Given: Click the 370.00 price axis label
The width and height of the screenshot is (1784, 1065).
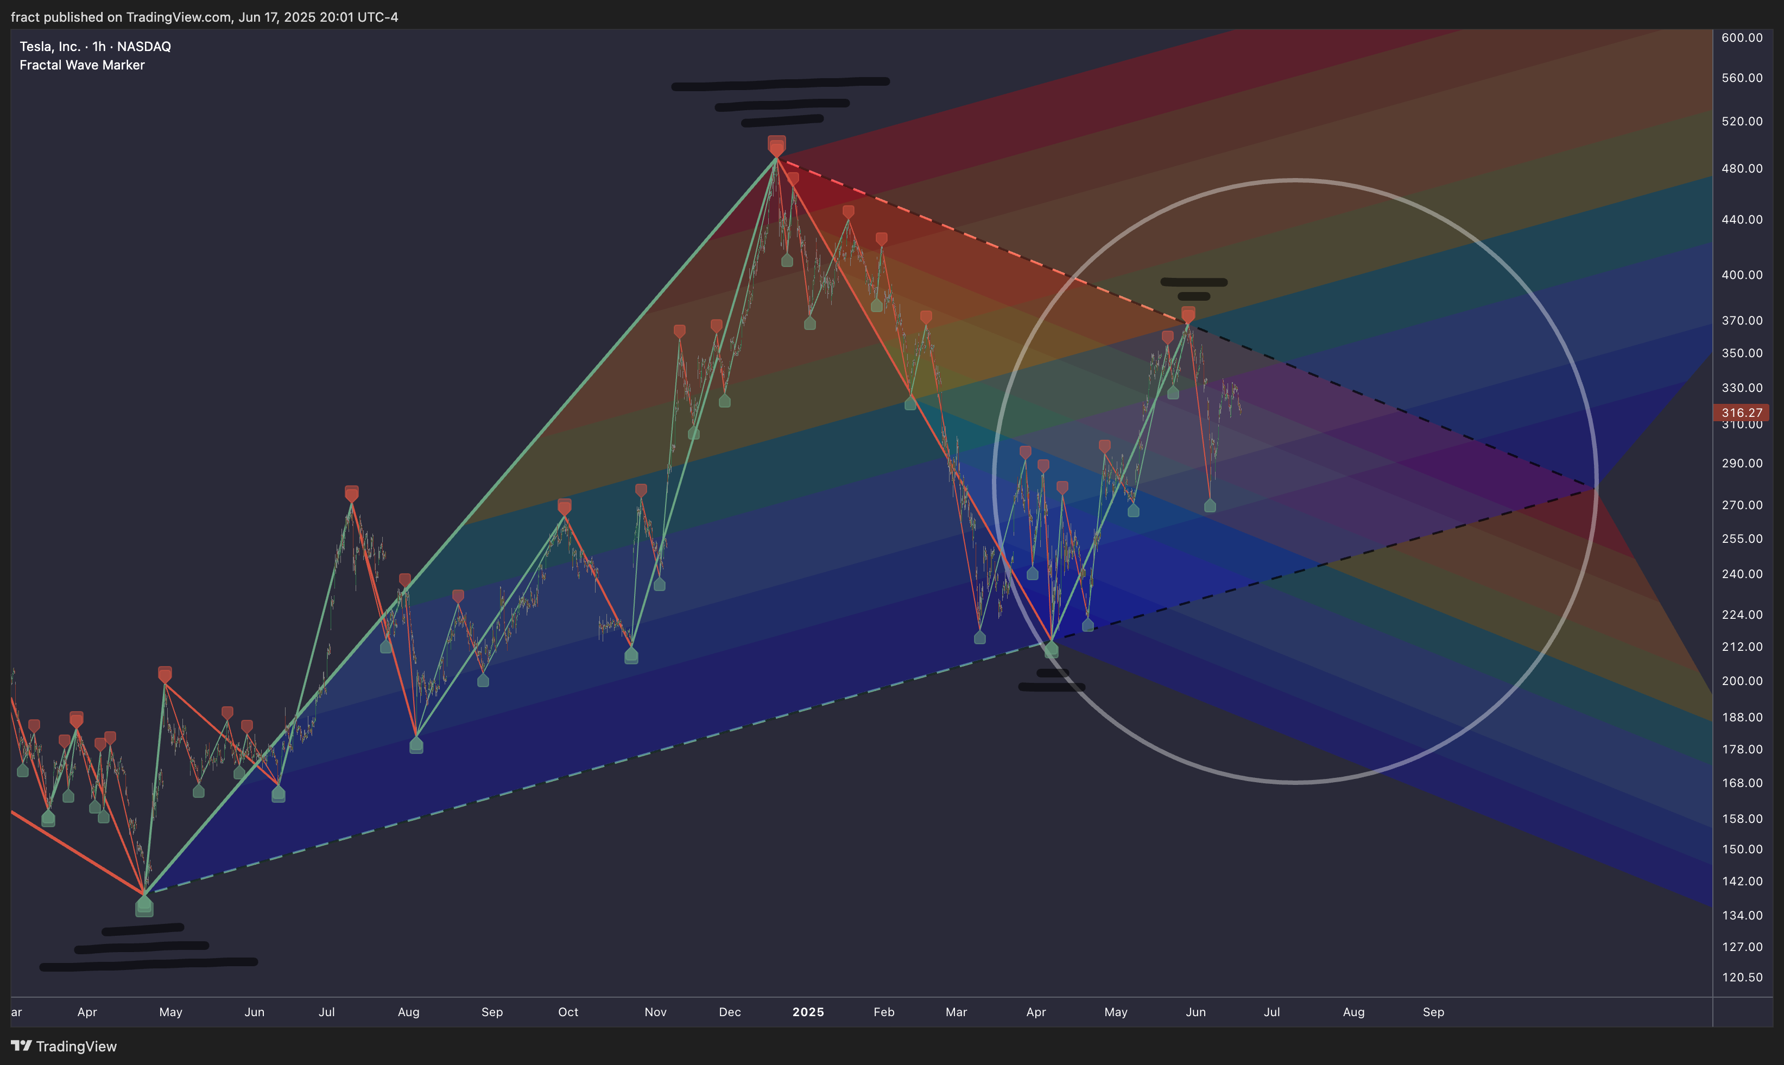Looking at the screenshot, I should click(1742, 321).
